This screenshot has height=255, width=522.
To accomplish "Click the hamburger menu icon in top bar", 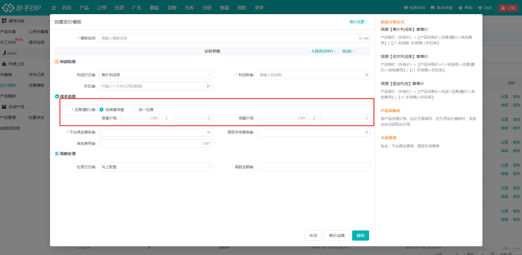I will pyautogui.click(x=54, y=8).
